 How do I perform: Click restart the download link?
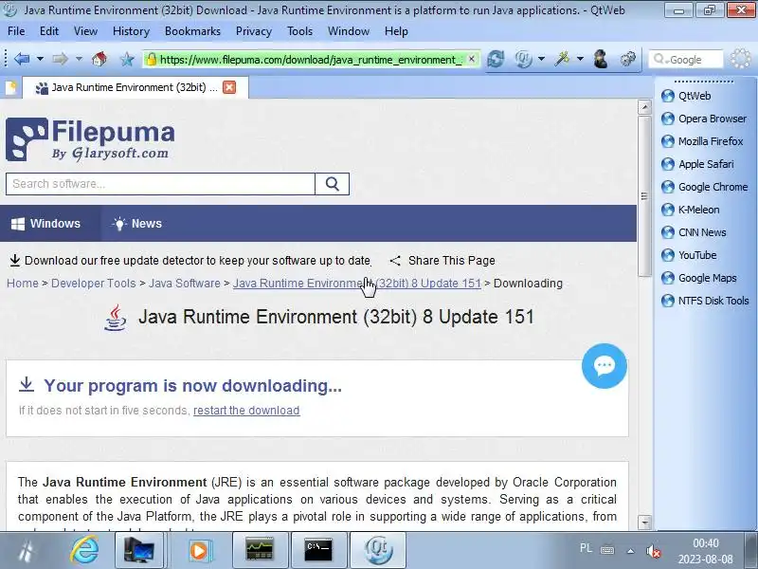tap(246, 411)
